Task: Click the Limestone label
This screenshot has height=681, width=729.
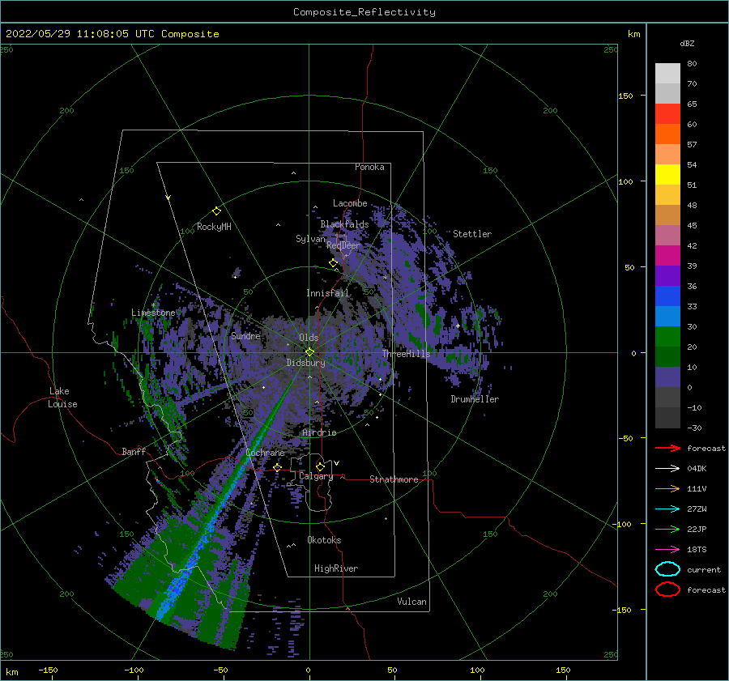Action: (x=153, y=313)
